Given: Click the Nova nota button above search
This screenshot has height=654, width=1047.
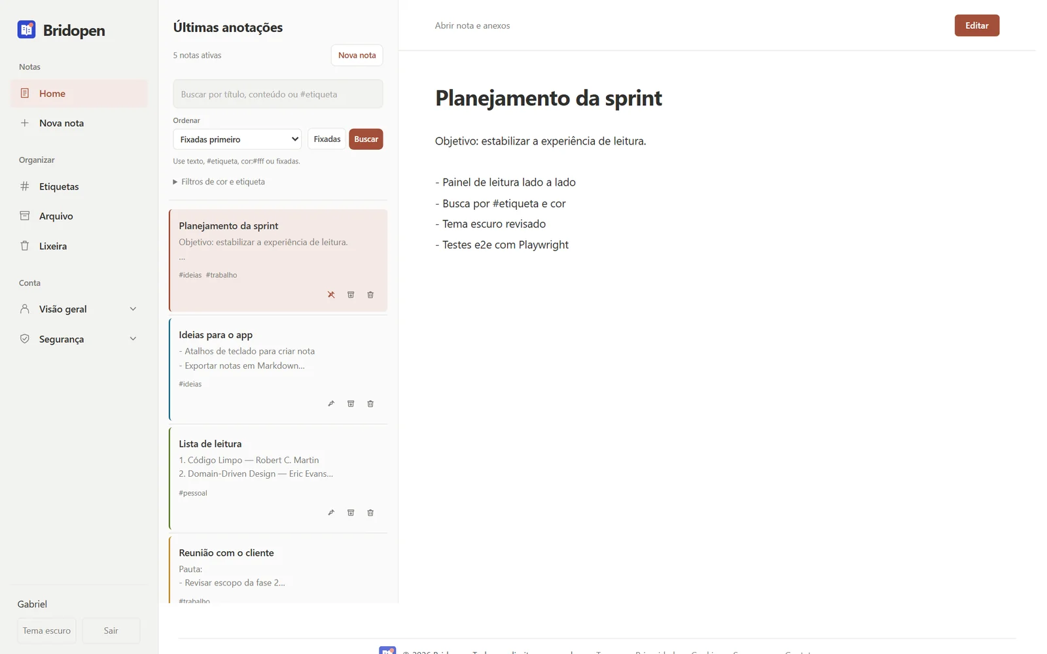Looking at the screenshot, I should click(357, 56).
